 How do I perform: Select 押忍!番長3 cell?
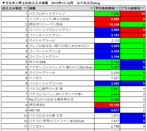pyautogui.click(x=61, y=105)
